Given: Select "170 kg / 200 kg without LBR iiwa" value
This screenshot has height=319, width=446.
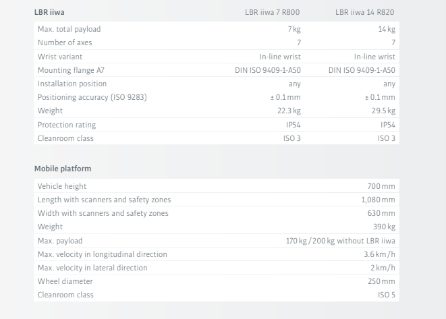Looking at the screenshot, I should [x=341, y=241].
